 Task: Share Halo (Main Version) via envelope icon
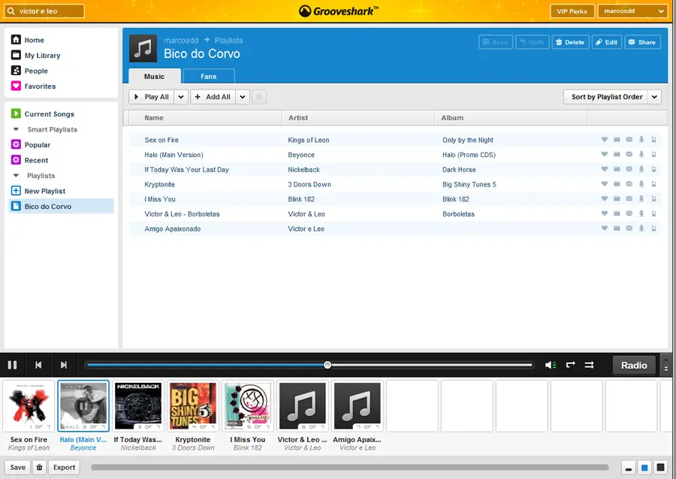coord(629,154)
